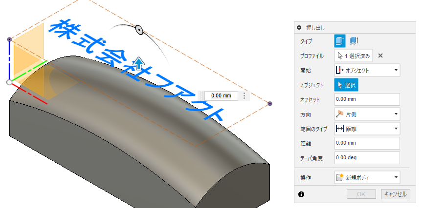Click the canvas distance value field
The height and width of the screenshot is (208, 424).
[221, 95]
